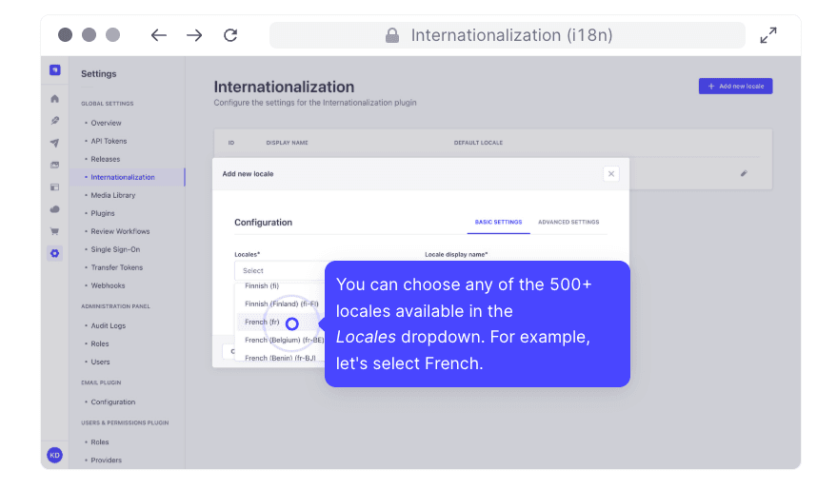Open the KD user avatar menu
837x490 pixels.
pos(55,455)
